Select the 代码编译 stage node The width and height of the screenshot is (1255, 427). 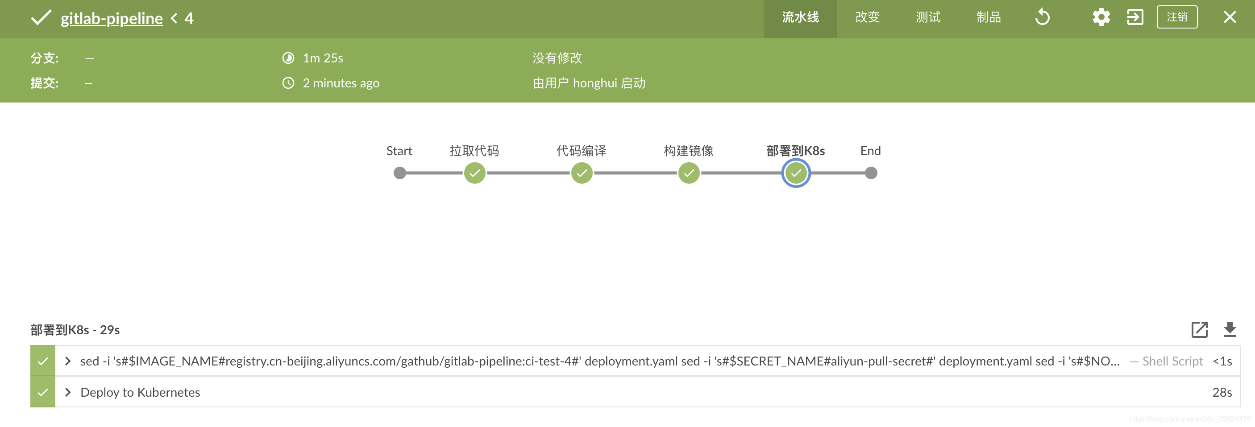coord(582,173)
